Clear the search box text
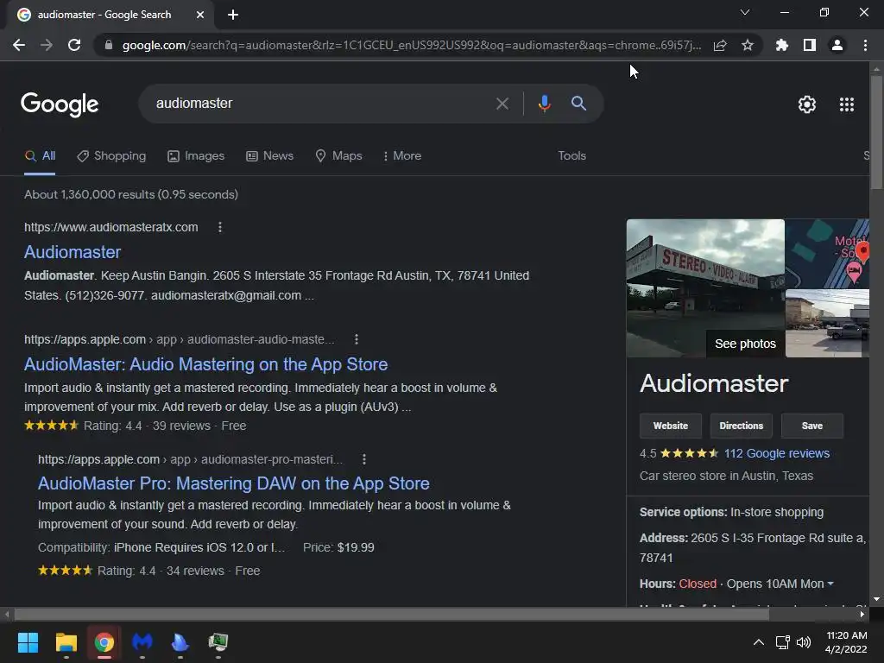The width and height of the screenshot is (884, 663). (502, 104)
